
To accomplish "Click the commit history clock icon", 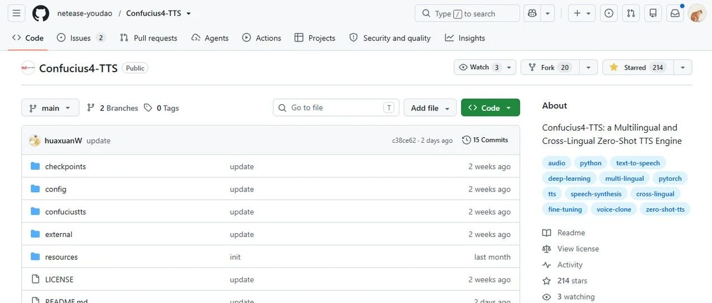I will [466, 140].
